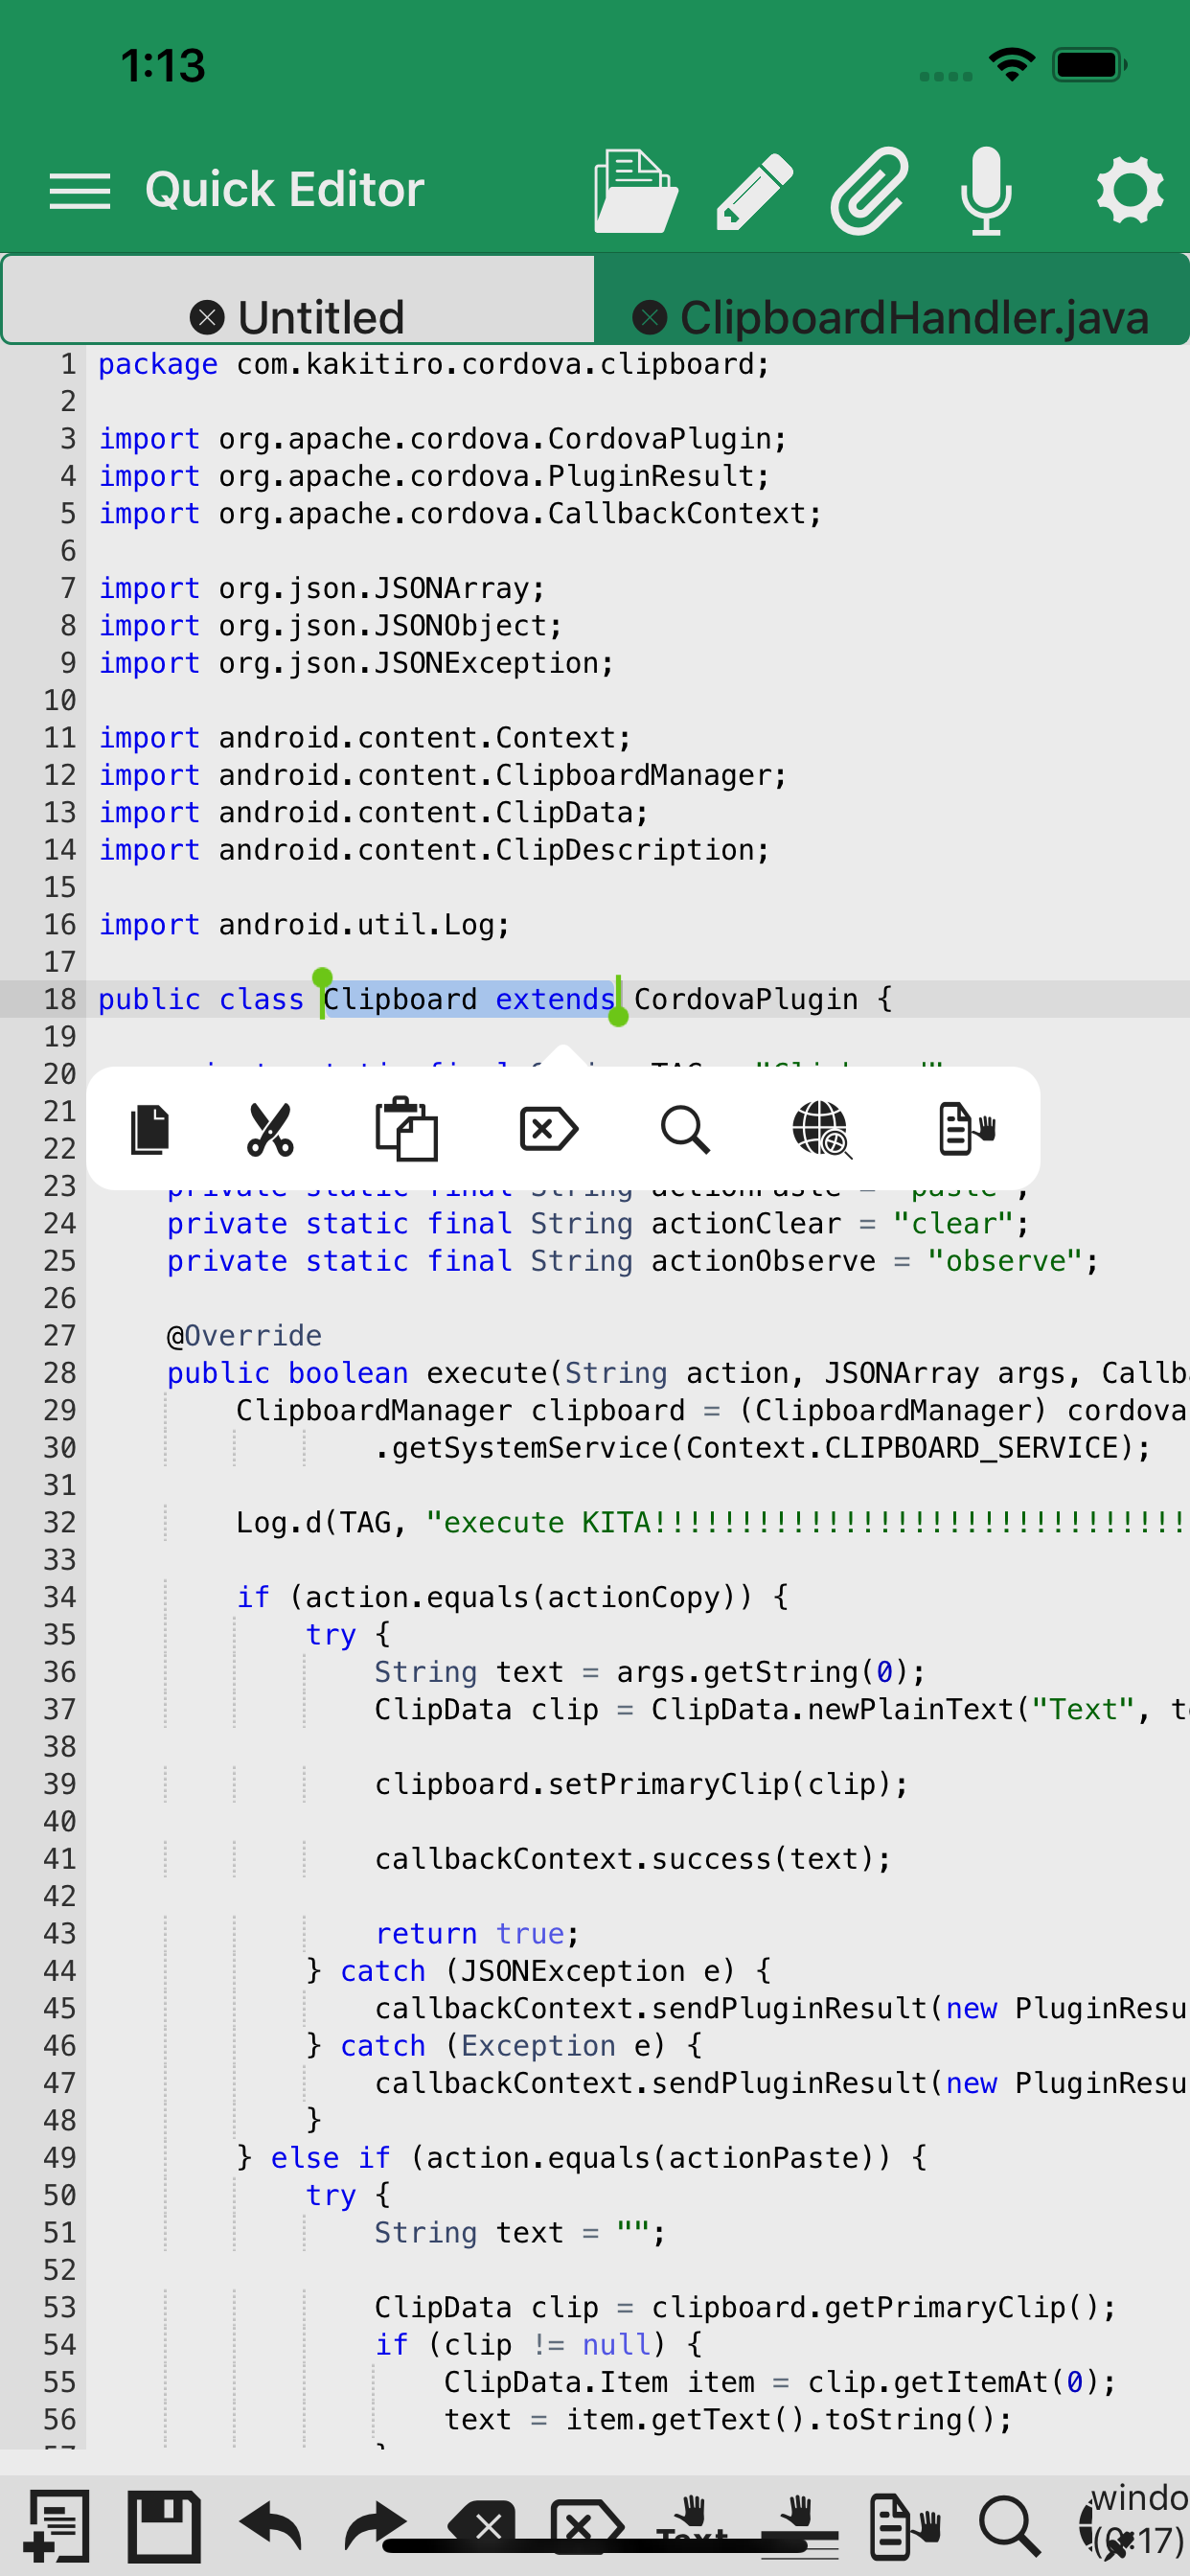Tap '"observe"' string on line 25
Viewport: 1190px width, 2576px height.
(x=1005, y=1260)
